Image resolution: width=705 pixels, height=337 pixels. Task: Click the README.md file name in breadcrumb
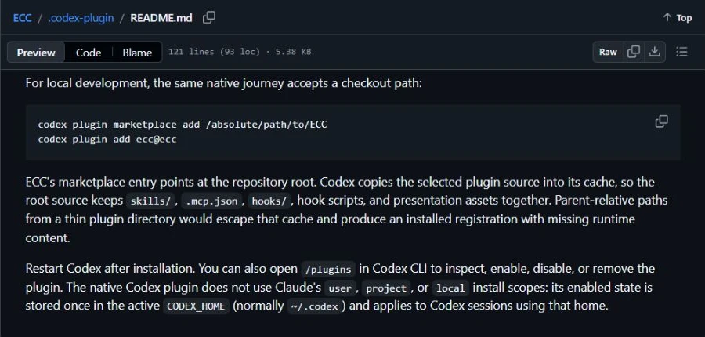pos(161,18)
